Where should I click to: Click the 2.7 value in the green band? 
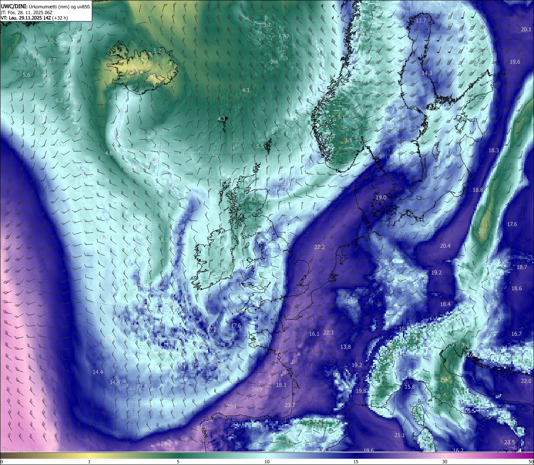click(x=482, y=231)
